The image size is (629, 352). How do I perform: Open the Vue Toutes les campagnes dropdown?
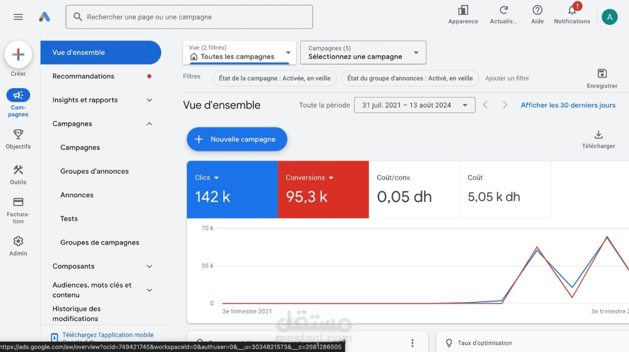[239, 53]
